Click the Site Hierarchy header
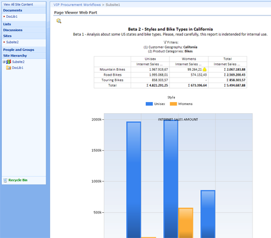 click(x=15, y=55)
